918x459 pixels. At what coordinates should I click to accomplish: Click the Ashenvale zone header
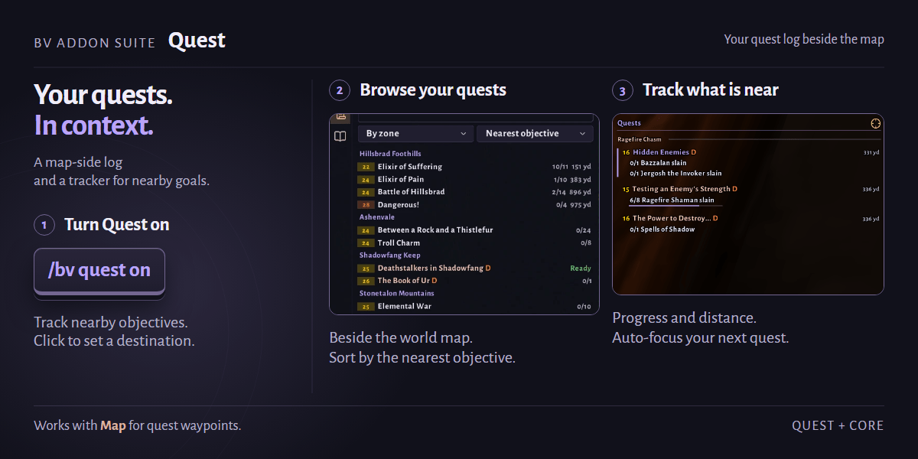377,217
